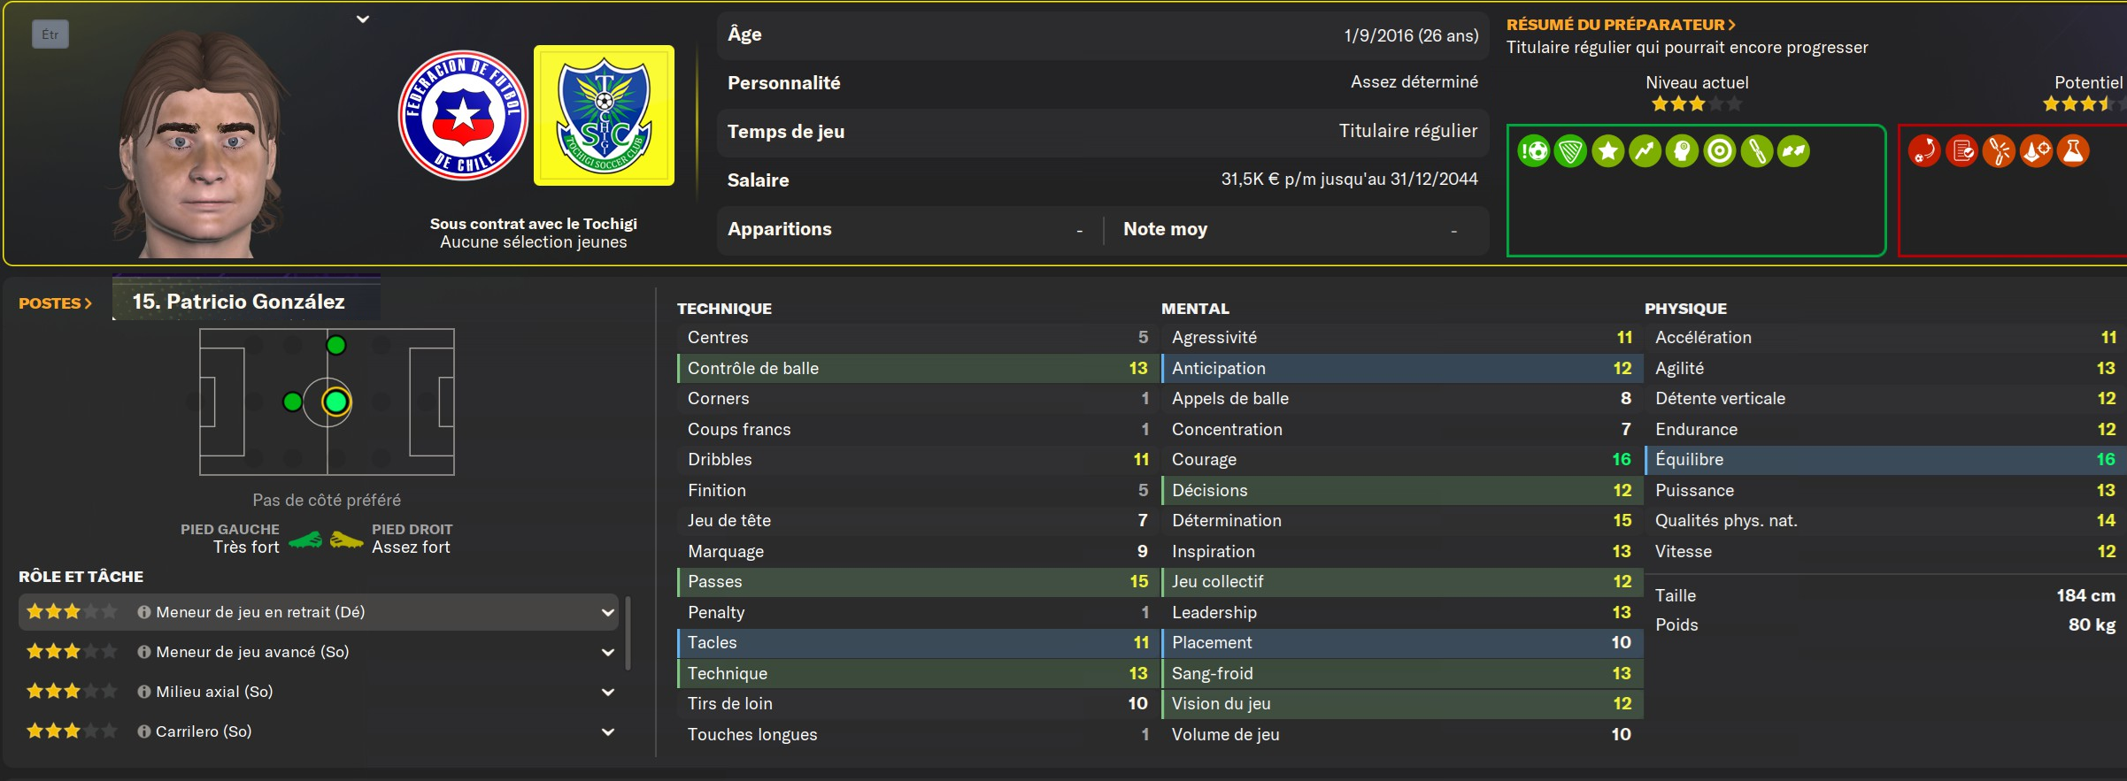The width and height of the screenshot is (2127, 781).
Task: Click the role list scrollbar
Action: (x=628, y=632)
